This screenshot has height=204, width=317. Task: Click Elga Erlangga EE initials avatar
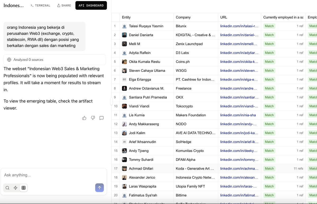click(124, 79)
